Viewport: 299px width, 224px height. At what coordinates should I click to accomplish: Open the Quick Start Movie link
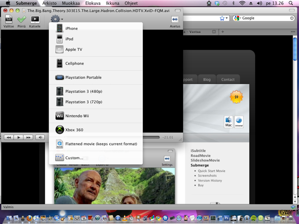tap(212, 171)
